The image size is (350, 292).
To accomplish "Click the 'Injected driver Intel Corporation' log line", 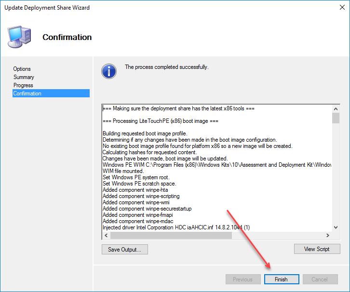I will (175, 227).
